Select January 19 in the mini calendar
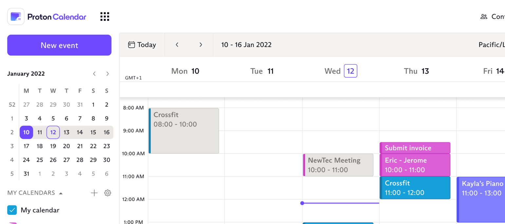Viewport: 505px width, 224px height. (x=53, y=146)
